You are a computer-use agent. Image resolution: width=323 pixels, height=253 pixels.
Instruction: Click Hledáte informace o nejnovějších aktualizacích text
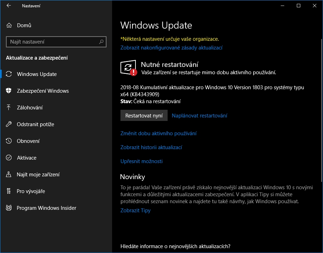point(175,246)
